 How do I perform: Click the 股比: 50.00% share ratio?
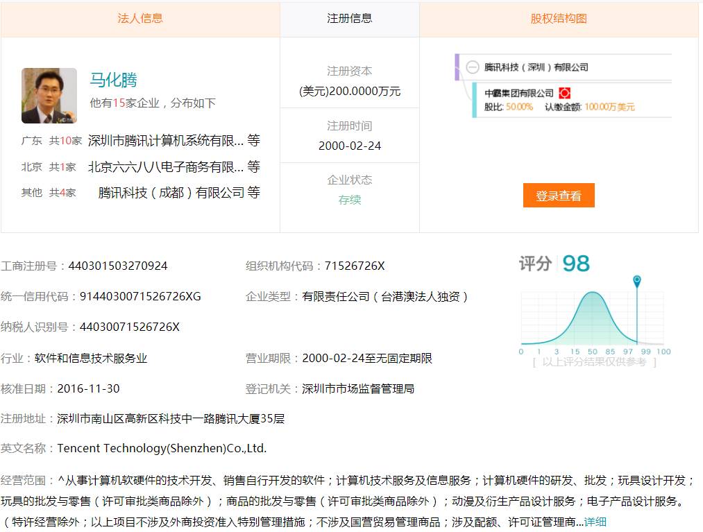point(509,107)
